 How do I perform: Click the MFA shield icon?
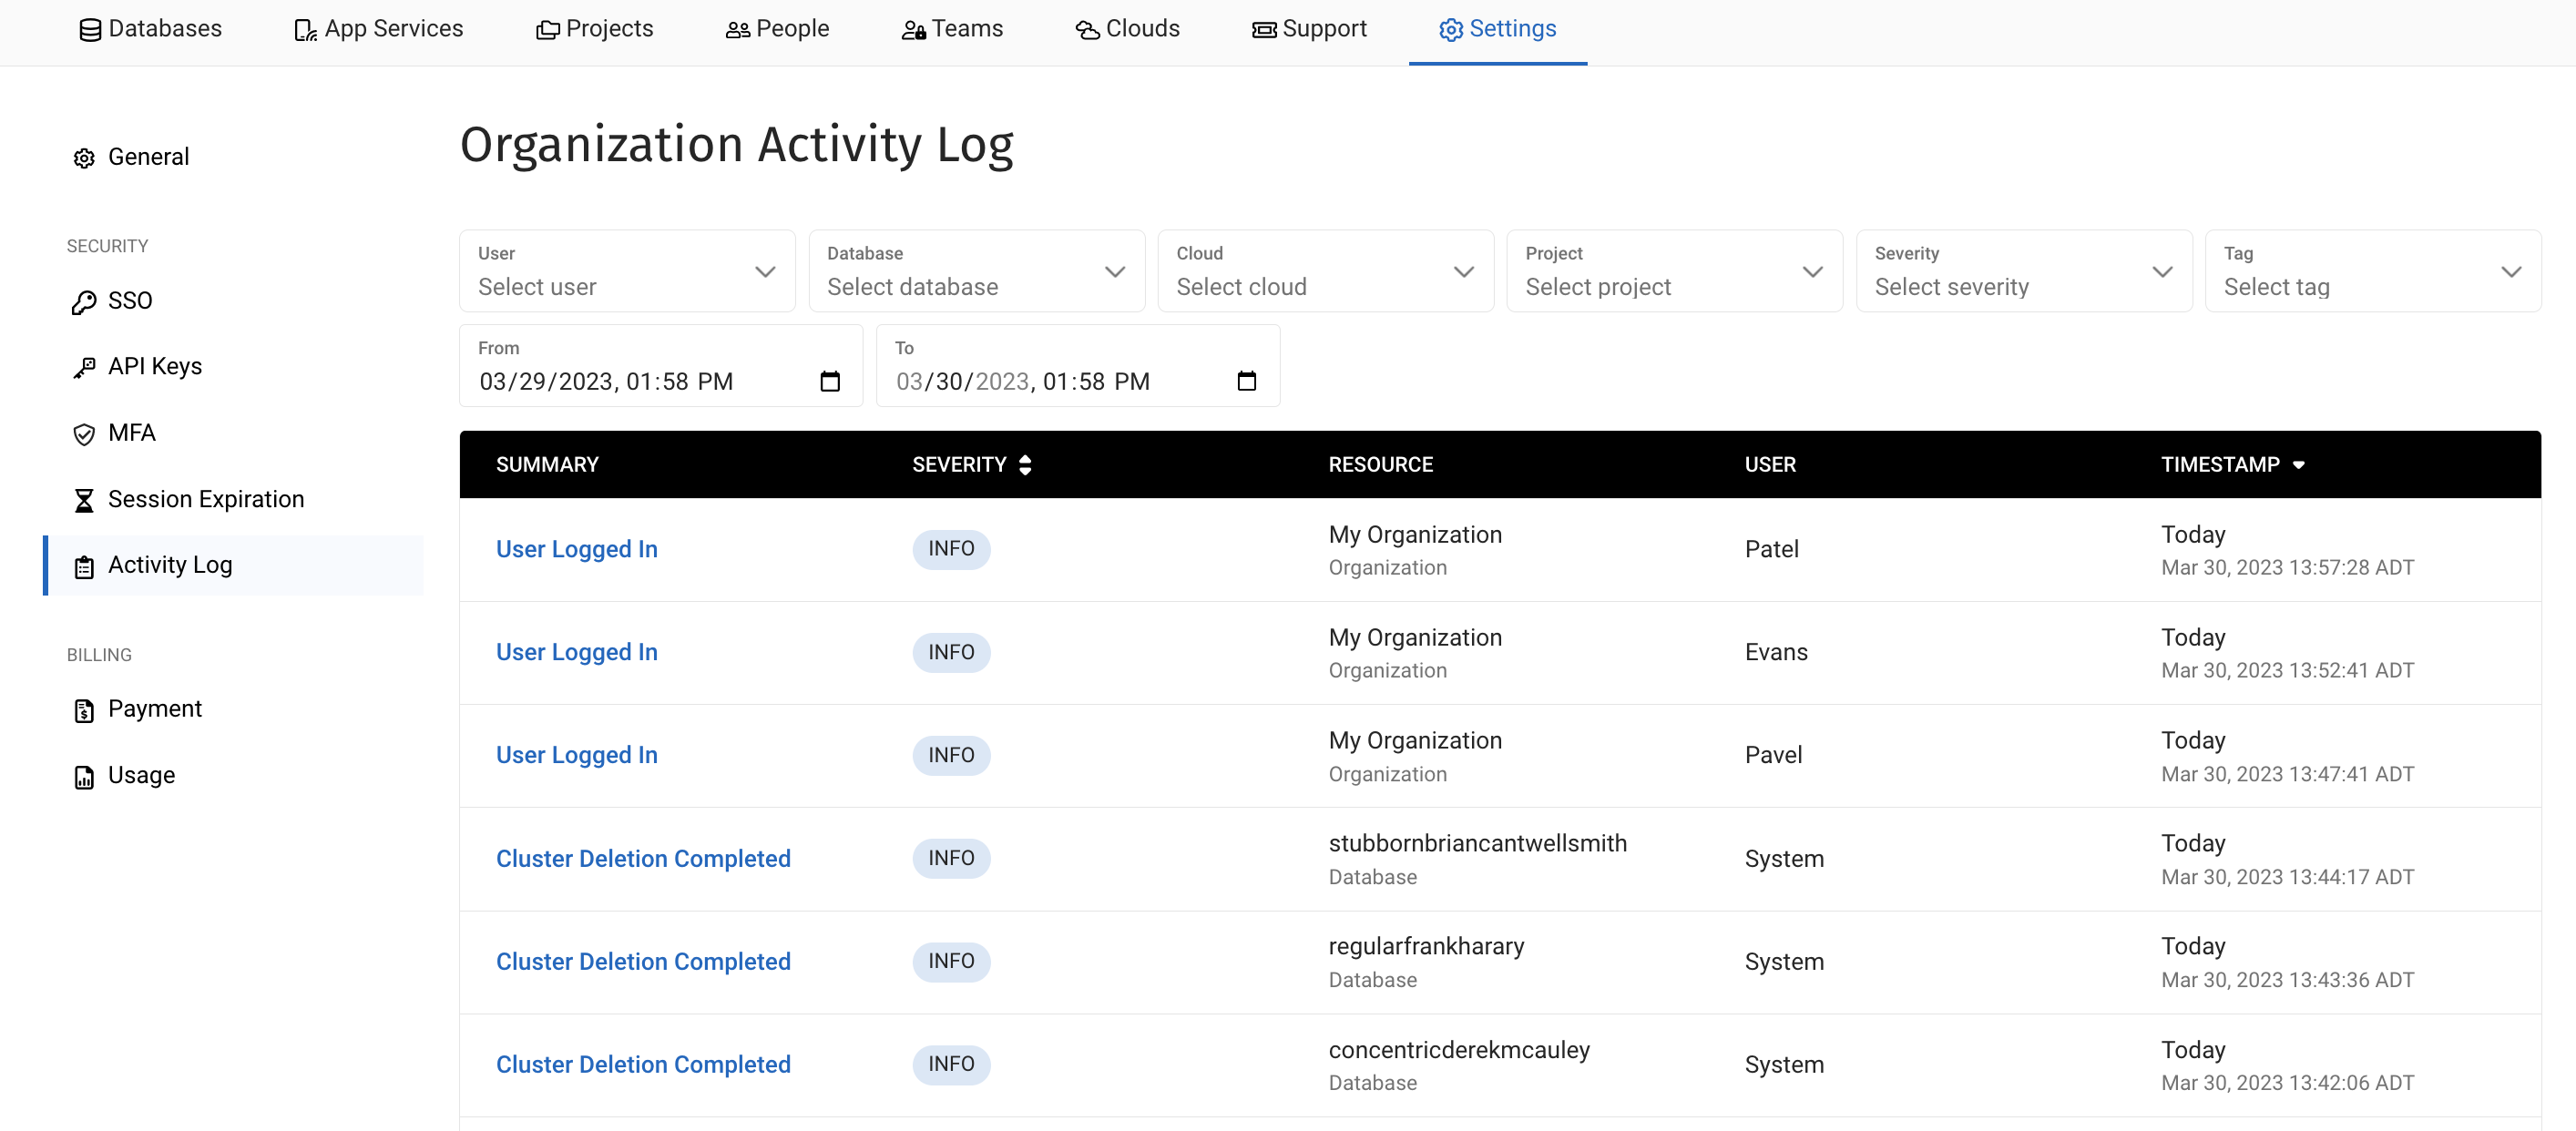[x=84, y=434]
